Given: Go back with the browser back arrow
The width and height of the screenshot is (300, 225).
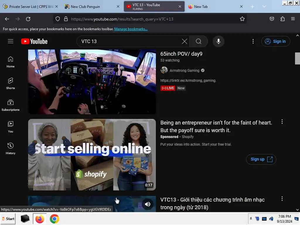Looking at the screenshot, I should point(7,19).
